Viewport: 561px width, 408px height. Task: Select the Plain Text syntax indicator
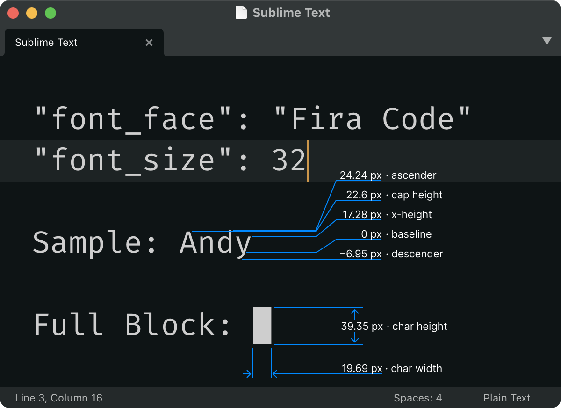(507, 398)
